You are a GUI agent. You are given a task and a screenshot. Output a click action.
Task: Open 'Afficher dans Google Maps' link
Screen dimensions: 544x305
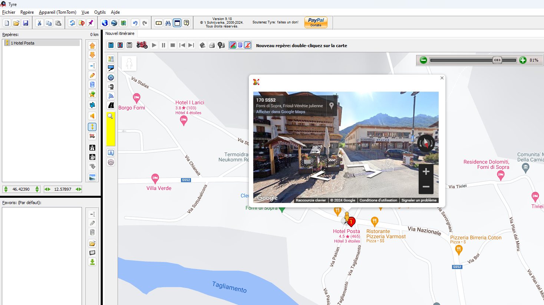[280, 112]
